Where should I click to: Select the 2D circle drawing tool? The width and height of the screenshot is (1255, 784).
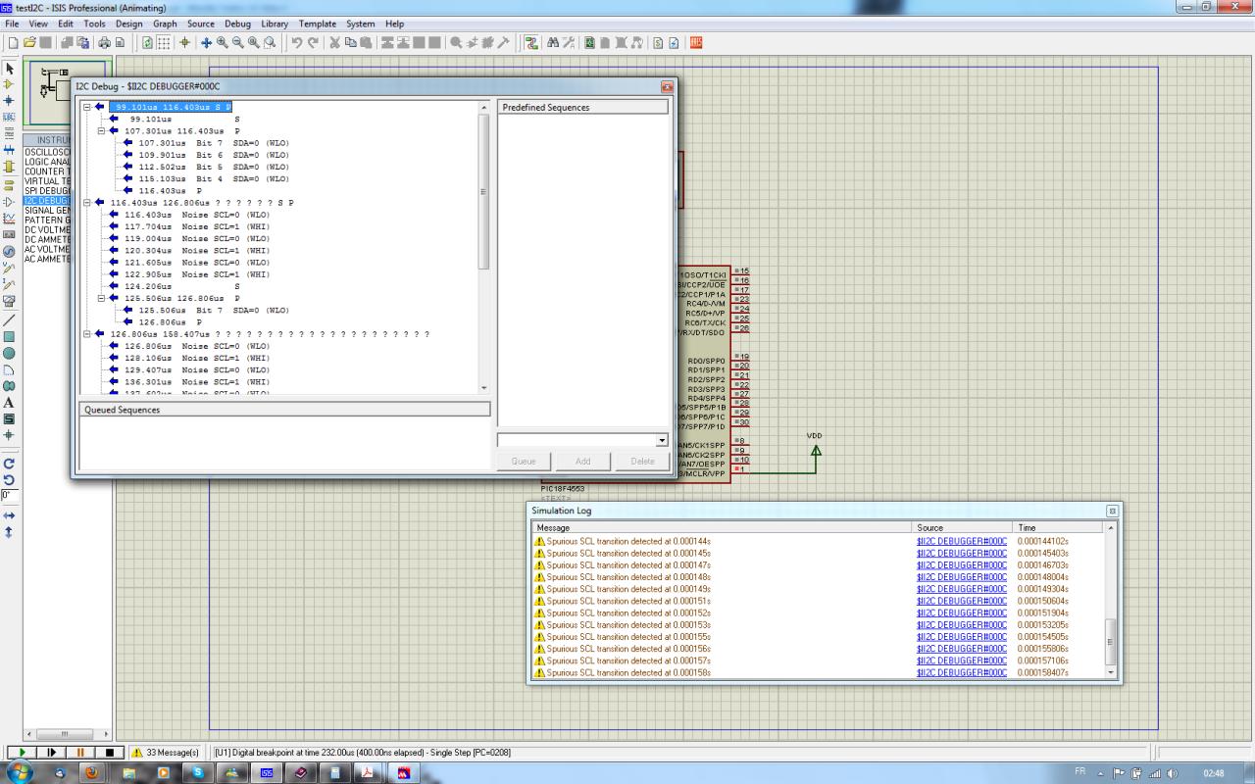click(x=9, y=353)
